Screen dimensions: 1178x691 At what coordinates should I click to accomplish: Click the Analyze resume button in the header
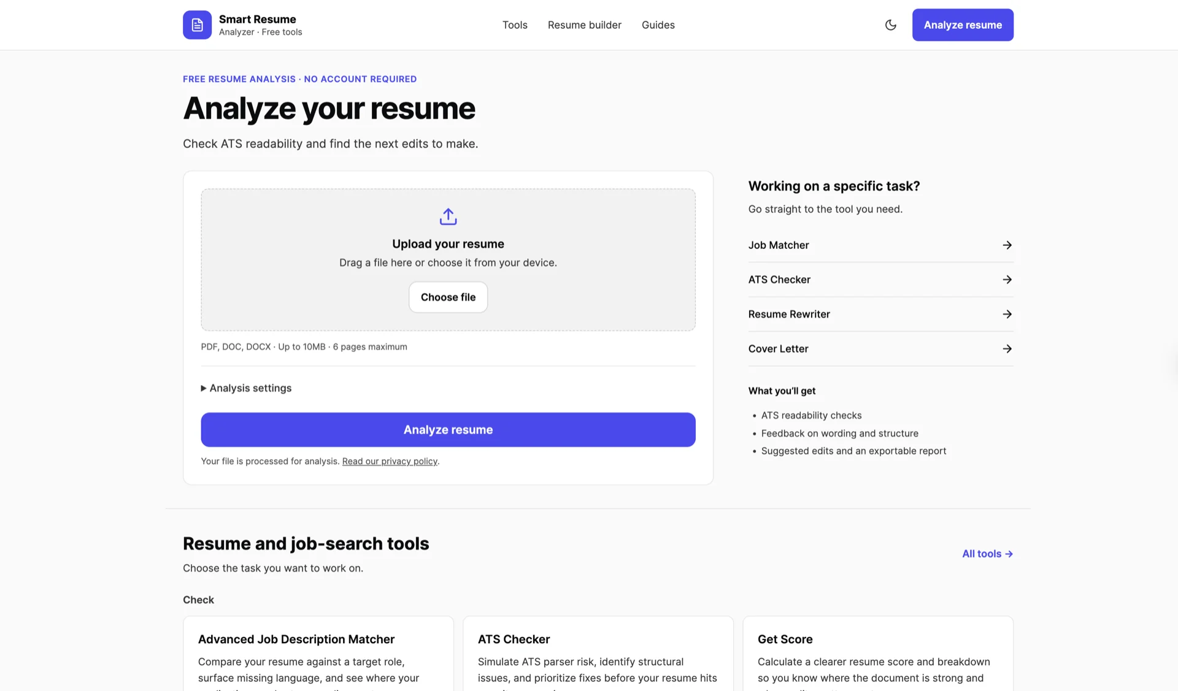(963, 25)
